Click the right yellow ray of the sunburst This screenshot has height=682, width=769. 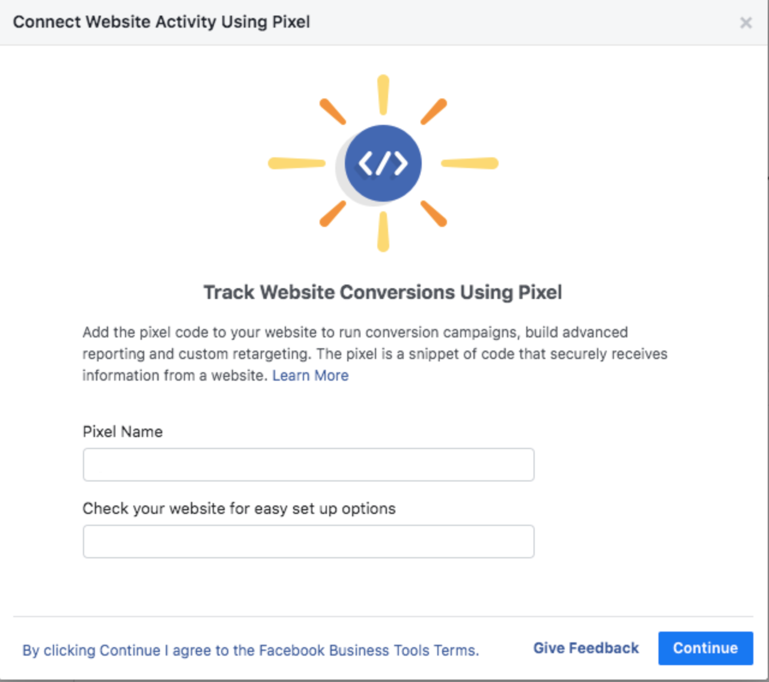click(470, 163)
